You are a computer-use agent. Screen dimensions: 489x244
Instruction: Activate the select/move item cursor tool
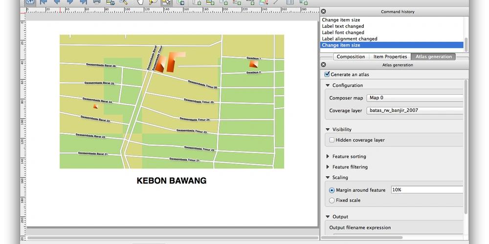(167, 2)
